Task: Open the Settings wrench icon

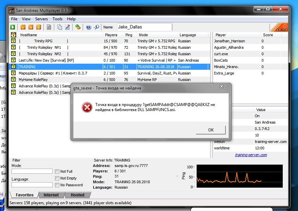Action: (x=78, y=27)
